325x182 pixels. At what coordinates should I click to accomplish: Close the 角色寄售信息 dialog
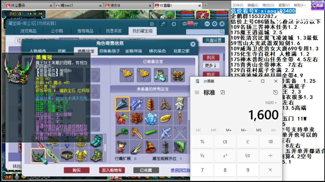(x=193, y=44)
